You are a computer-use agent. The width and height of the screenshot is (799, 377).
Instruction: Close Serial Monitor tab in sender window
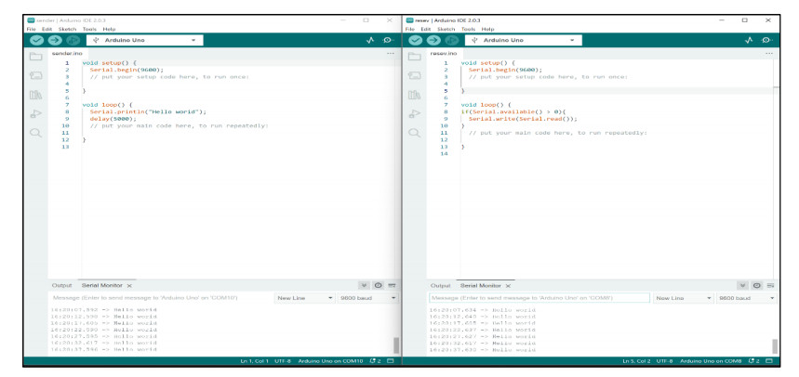(129, 285)
